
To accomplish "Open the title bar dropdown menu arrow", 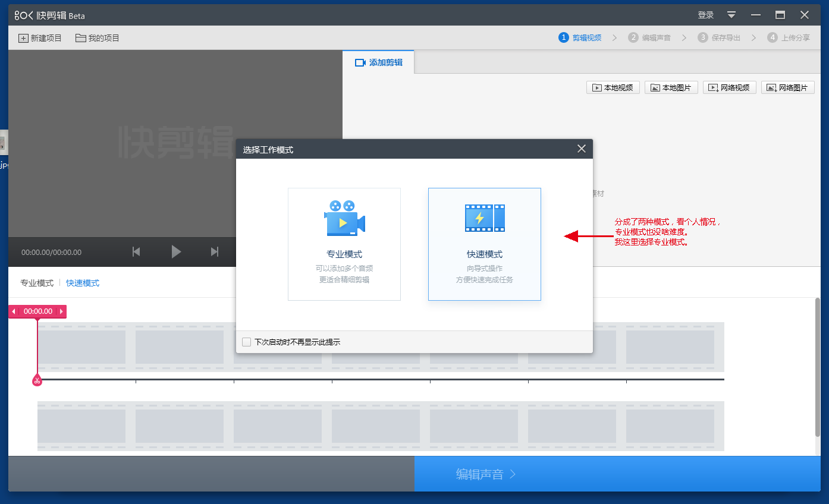I will 731,15.
